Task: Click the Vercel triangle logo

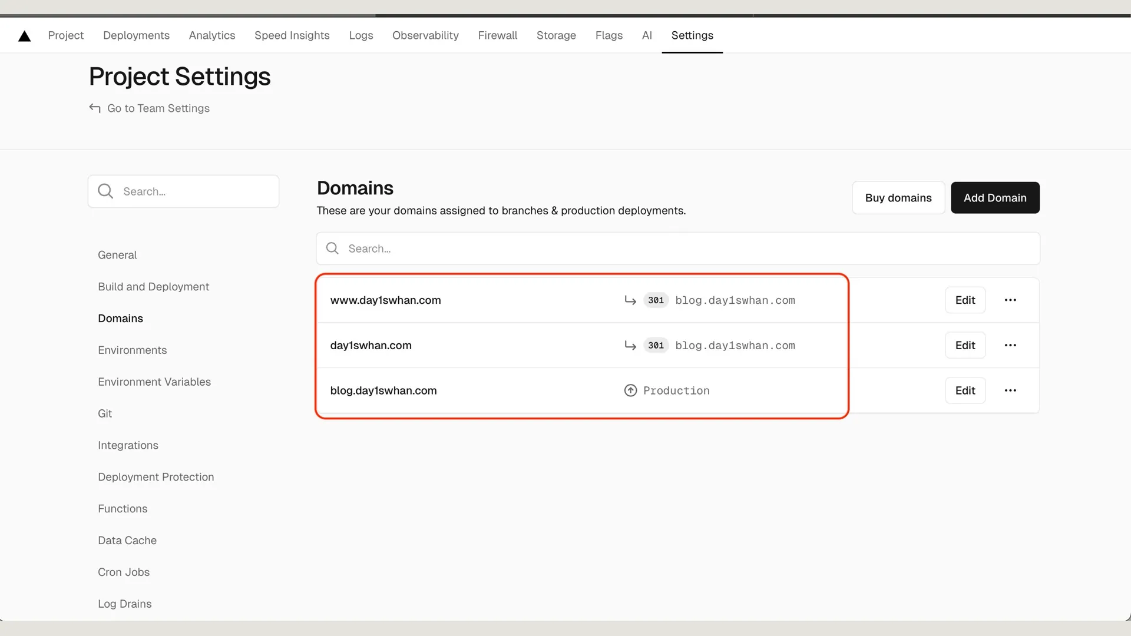Action: click(24, 36)
